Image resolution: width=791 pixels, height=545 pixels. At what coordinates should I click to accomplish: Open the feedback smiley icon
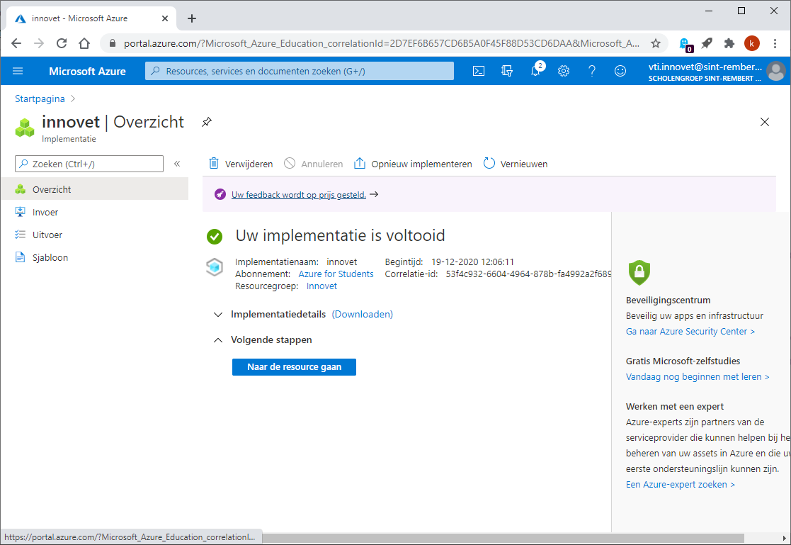point(620,71)
